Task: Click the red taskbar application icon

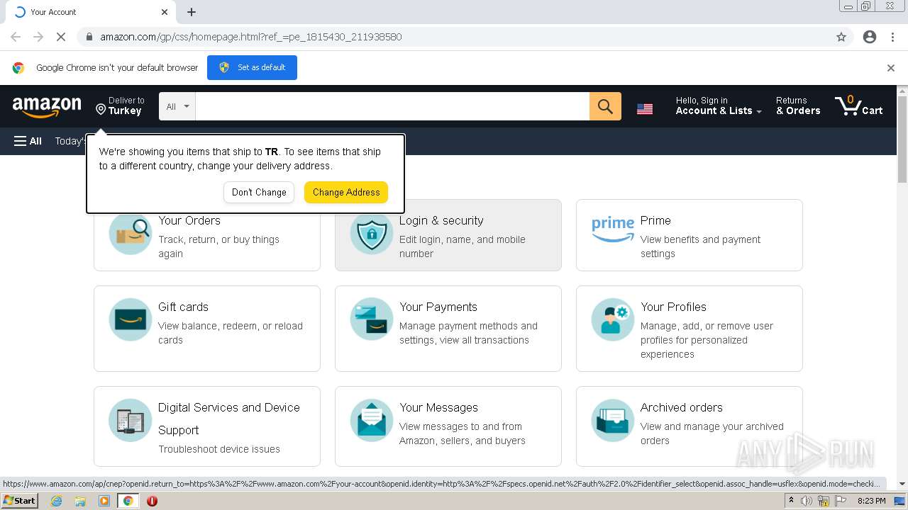Action: pyautogui.click(x=152, y=501)
